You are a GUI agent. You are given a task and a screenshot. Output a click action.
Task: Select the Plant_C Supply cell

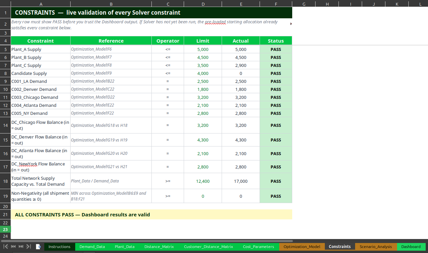pos(41,65)
